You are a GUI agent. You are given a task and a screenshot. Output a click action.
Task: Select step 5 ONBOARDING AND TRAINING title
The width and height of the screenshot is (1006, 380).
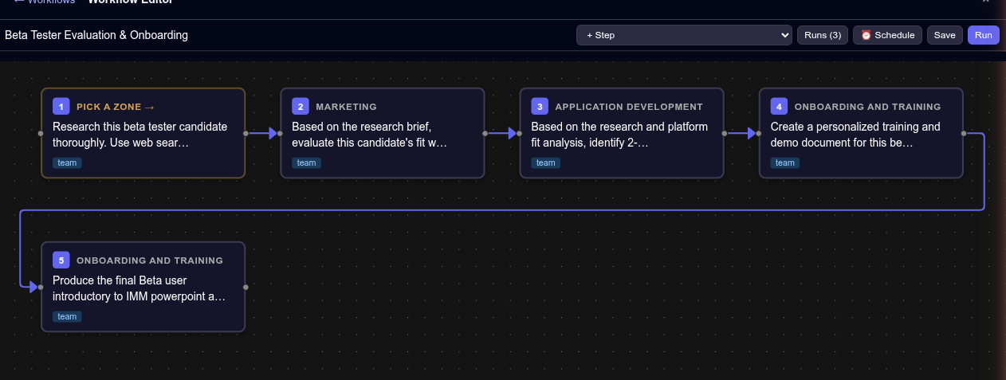(150, 261)
